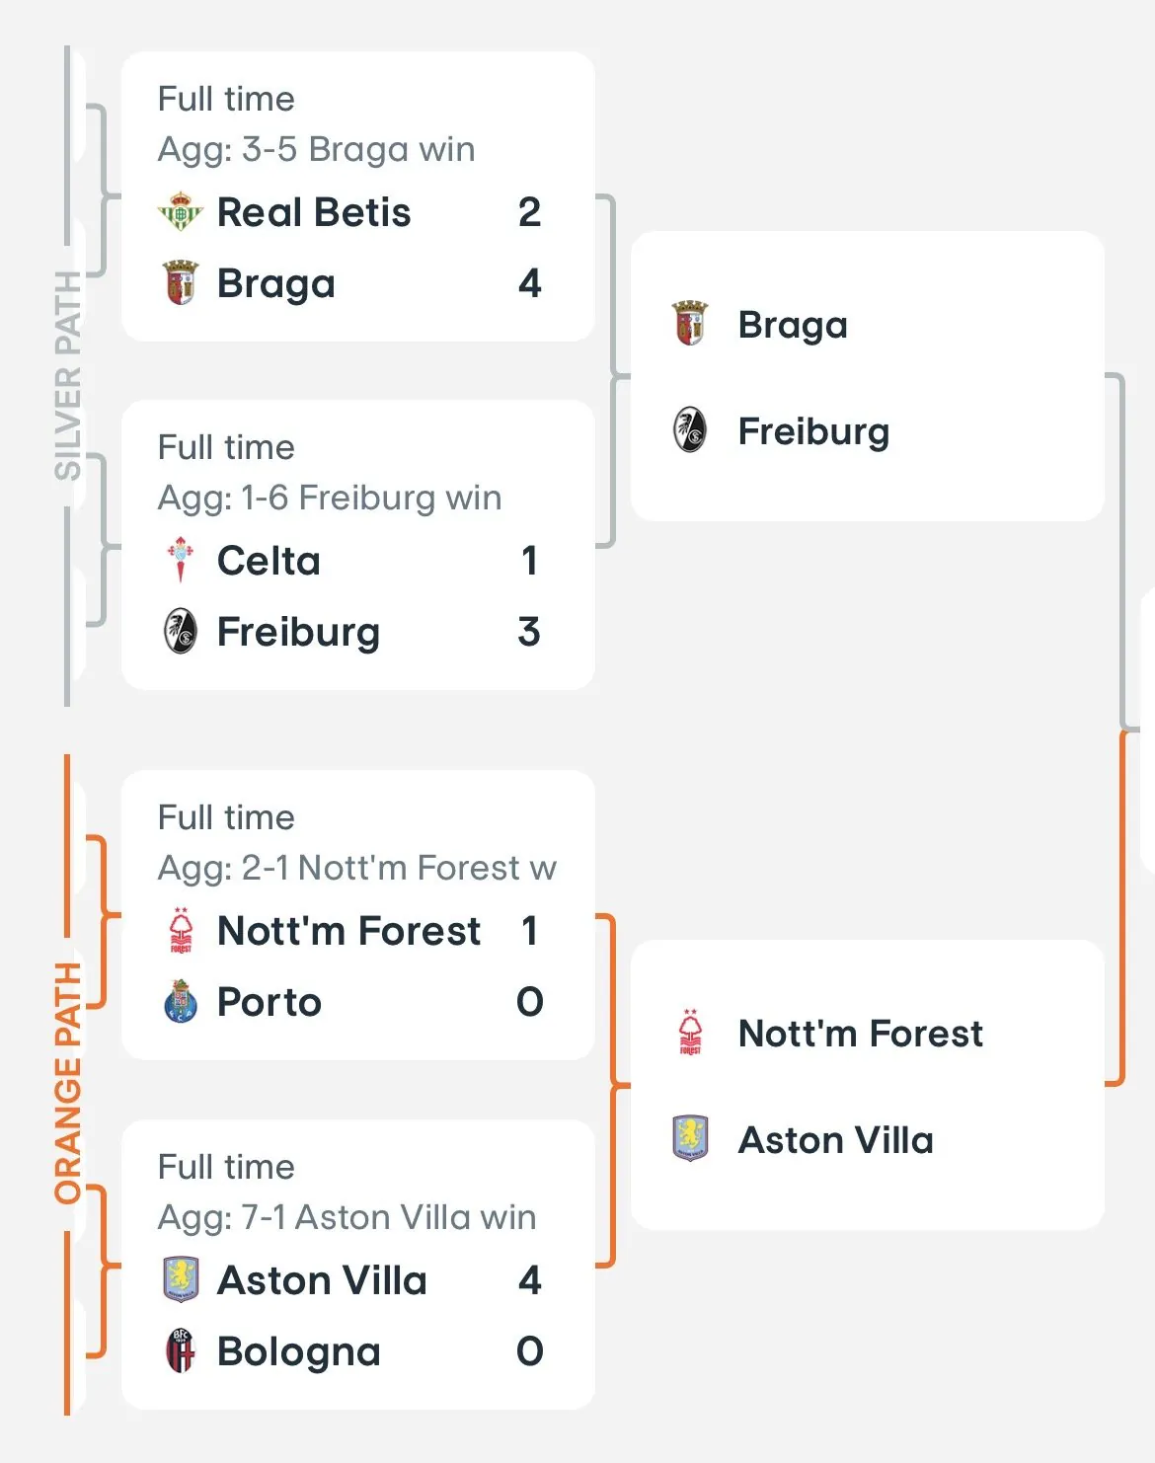Click Braga crest in quarter-final match card
Screen dimensions: 1155x1463
181,283
